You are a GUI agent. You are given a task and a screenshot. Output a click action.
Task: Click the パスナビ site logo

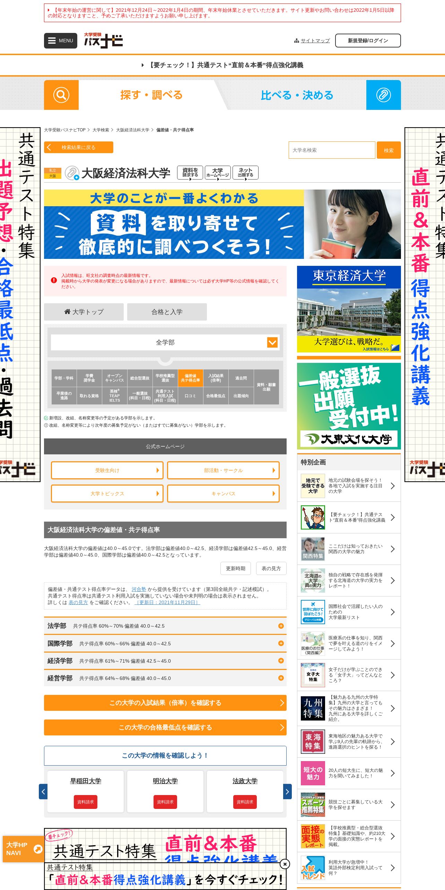click(103, 41)
